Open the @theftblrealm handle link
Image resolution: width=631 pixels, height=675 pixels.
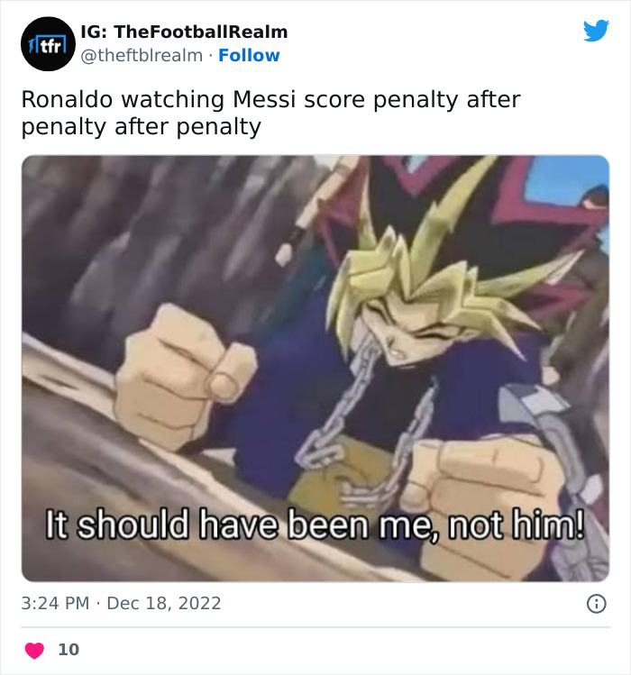pyautogui.click(x=142, y=56)
